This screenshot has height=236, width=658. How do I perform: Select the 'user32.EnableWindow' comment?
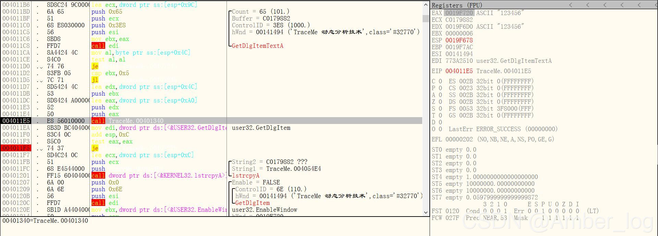tap(264, 210)
